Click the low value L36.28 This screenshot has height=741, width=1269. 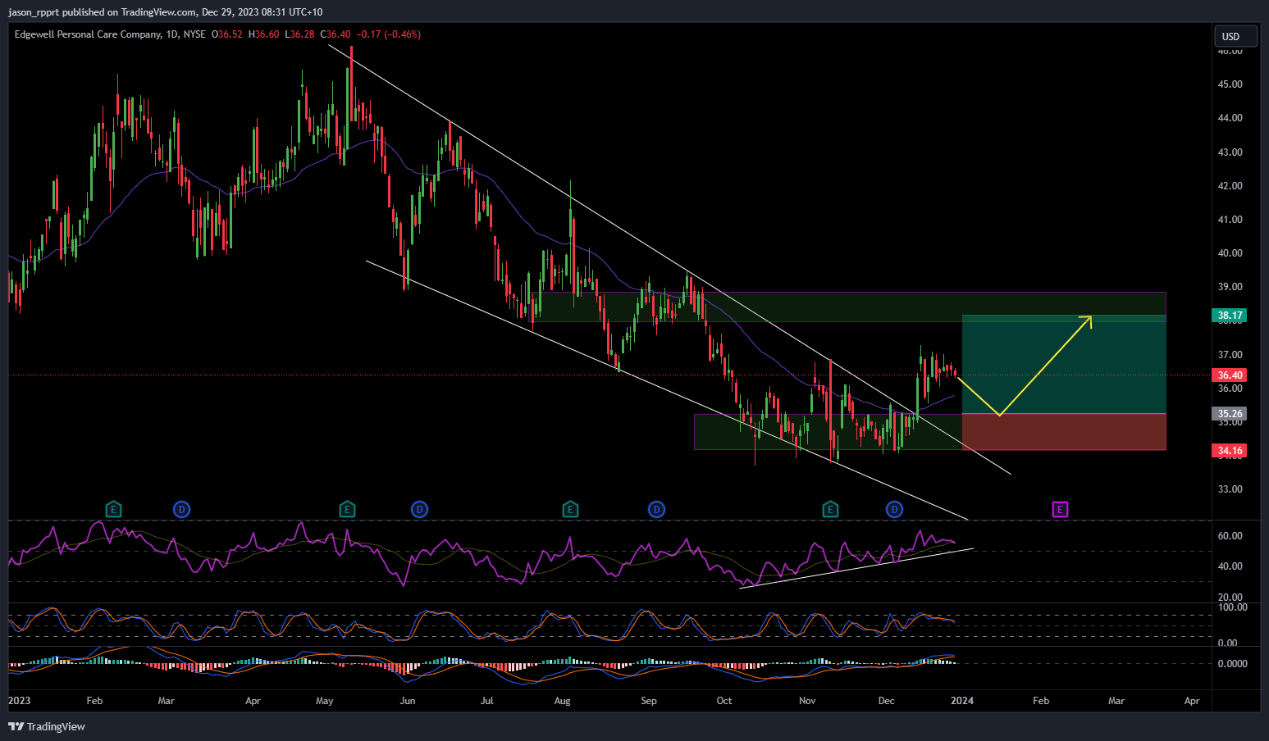(x=300, y=34)
